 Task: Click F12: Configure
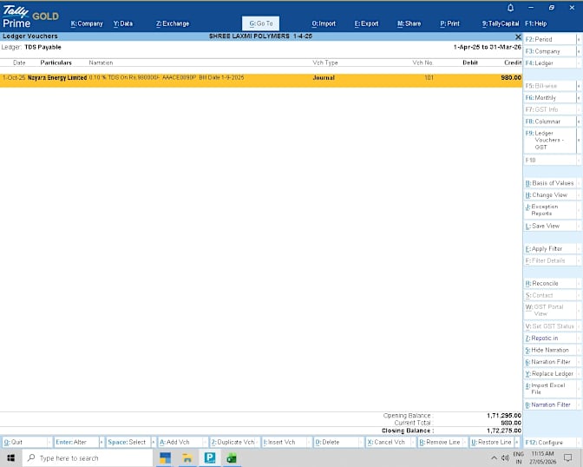point(550,443)
